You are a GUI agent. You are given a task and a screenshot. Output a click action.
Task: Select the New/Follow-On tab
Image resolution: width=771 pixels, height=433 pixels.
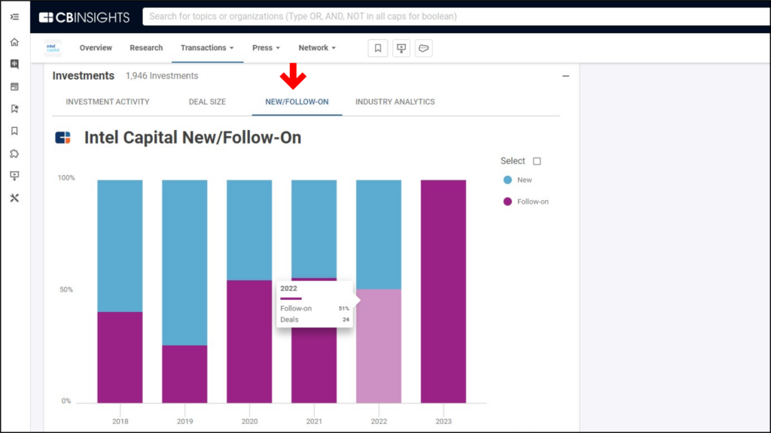point(297,101)
